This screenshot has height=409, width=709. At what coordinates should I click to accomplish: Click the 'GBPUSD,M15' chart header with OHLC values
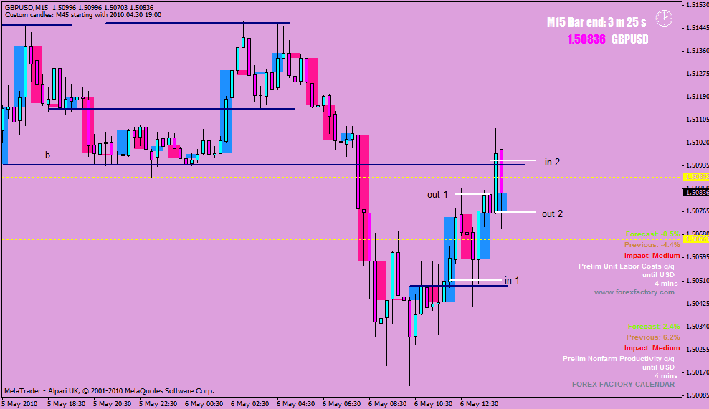pos(79,8)
